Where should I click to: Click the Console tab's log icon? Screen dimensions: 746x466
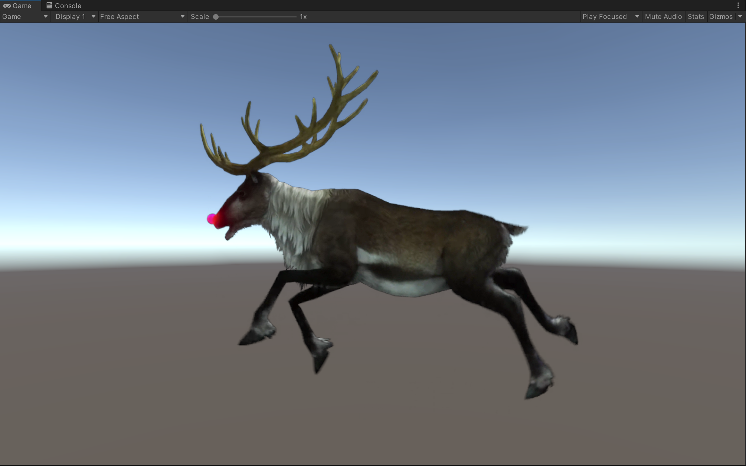(x=49, y=5)
